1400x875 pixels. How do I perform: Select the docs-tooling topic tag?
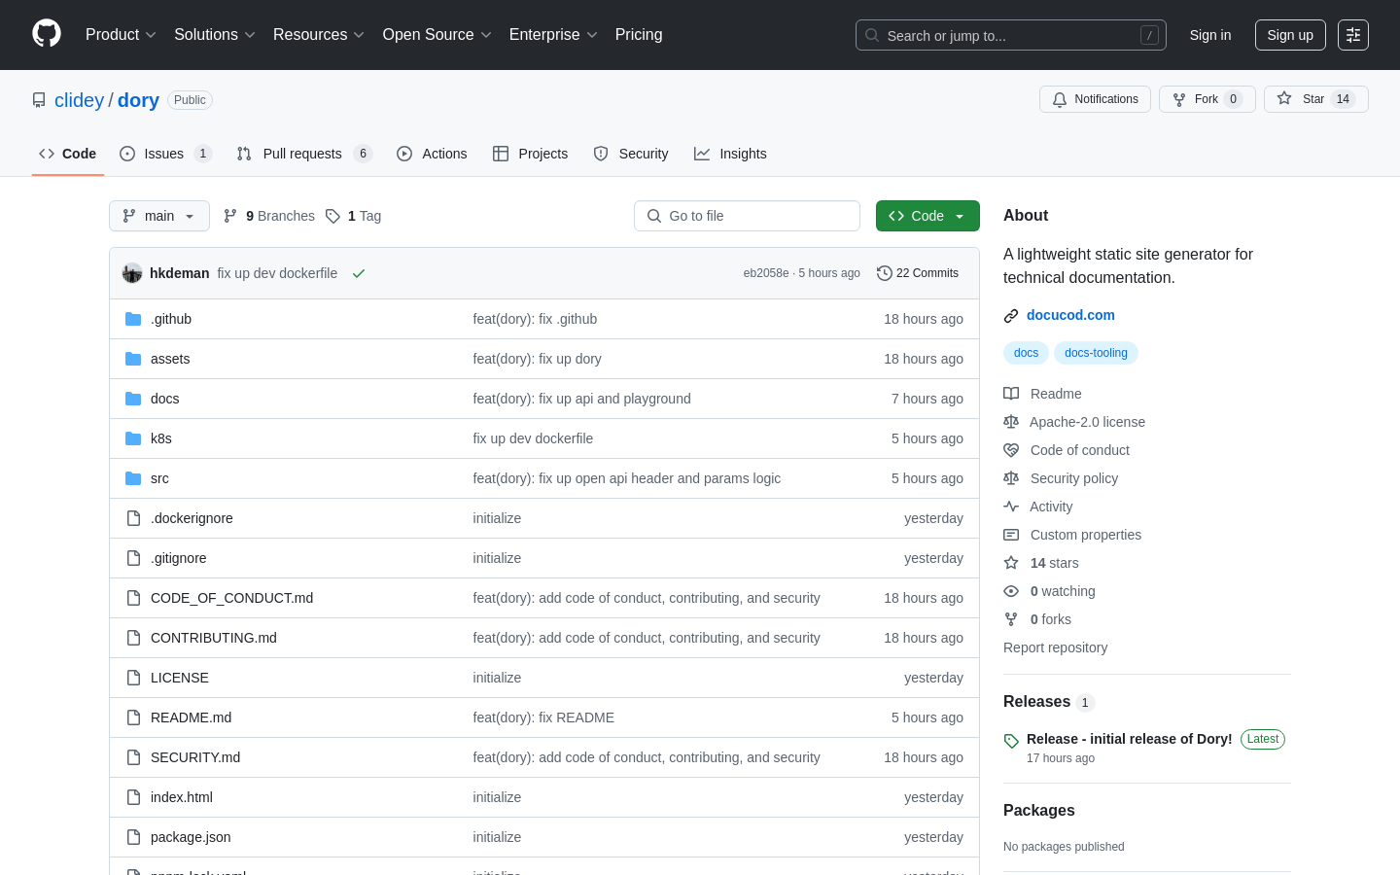pyautogui.click(x=1096, y=353)
